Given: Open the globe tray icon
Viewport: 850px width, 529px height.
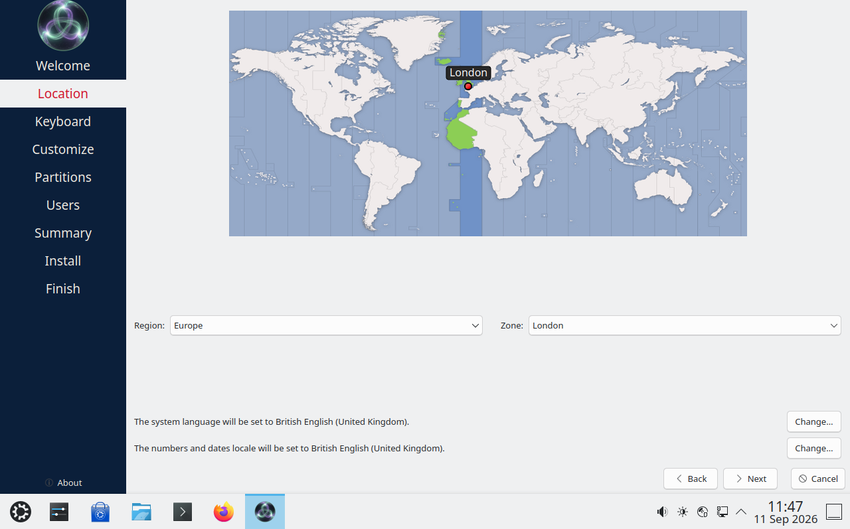Looking at the screenshot, I should [x=703, y=512].
